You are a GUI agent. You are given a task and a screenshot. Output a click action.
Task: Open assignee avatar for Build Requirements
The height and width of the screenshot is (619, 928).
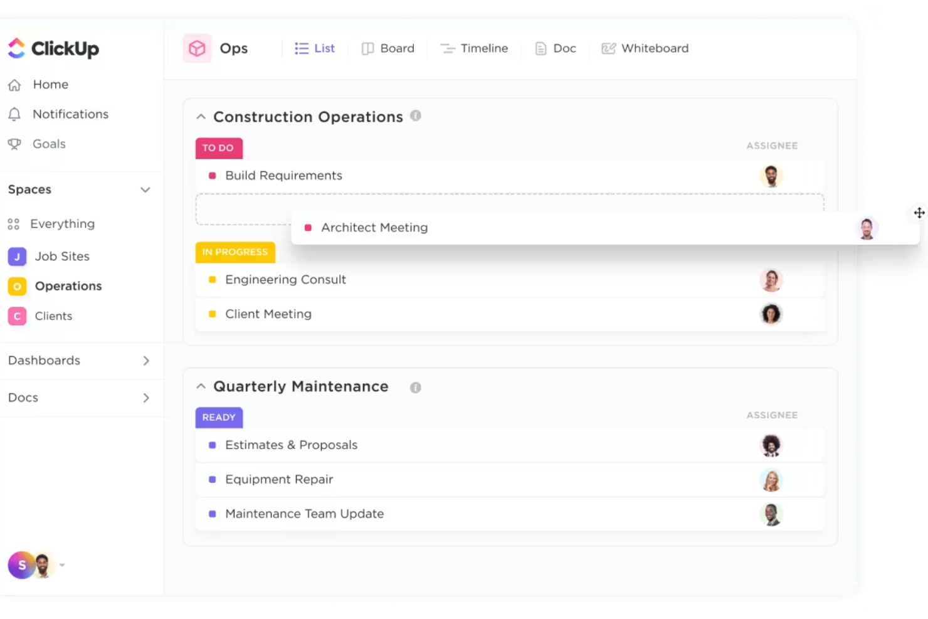tap(771, 176)
